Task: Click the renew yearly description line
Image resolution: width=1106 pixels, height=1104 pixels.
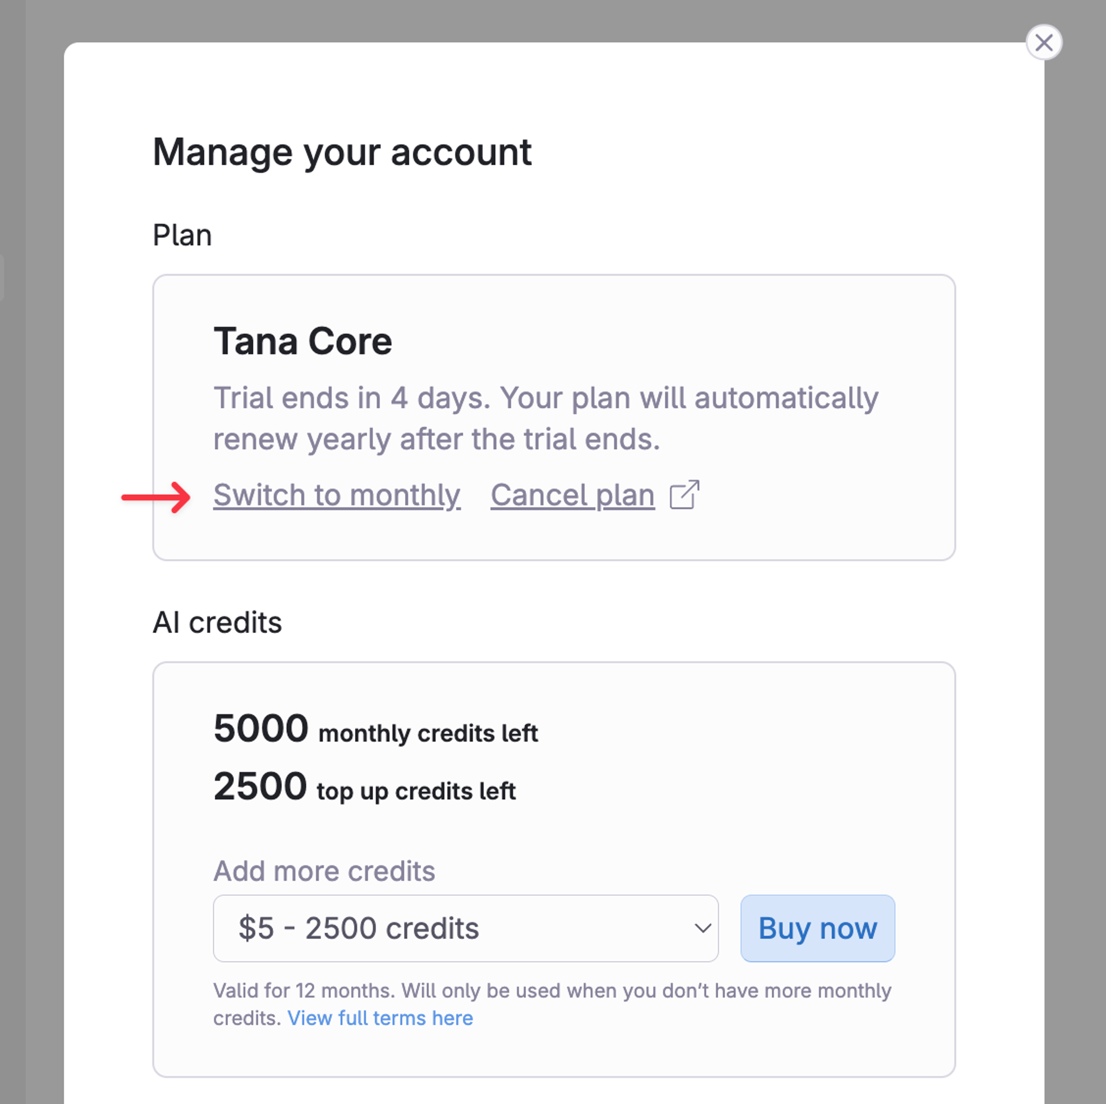Action: pos(436,440)
